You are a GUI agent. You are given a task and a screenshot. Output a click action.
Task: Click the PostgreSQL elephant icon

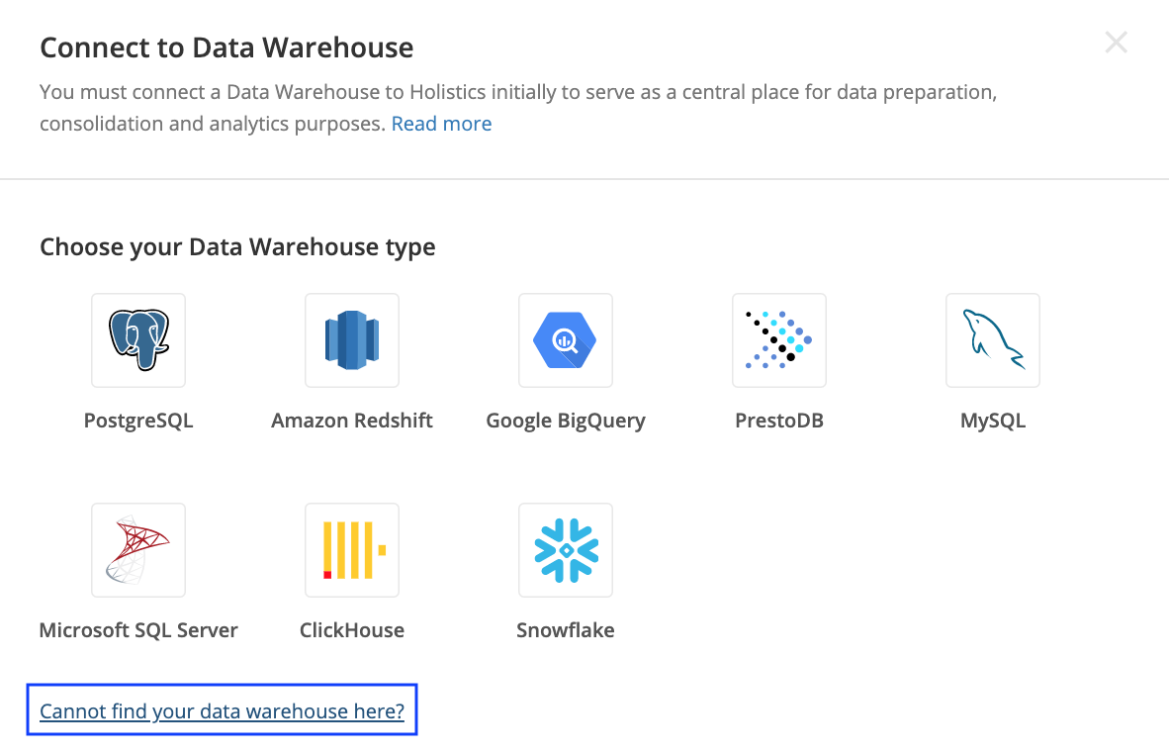138,339
